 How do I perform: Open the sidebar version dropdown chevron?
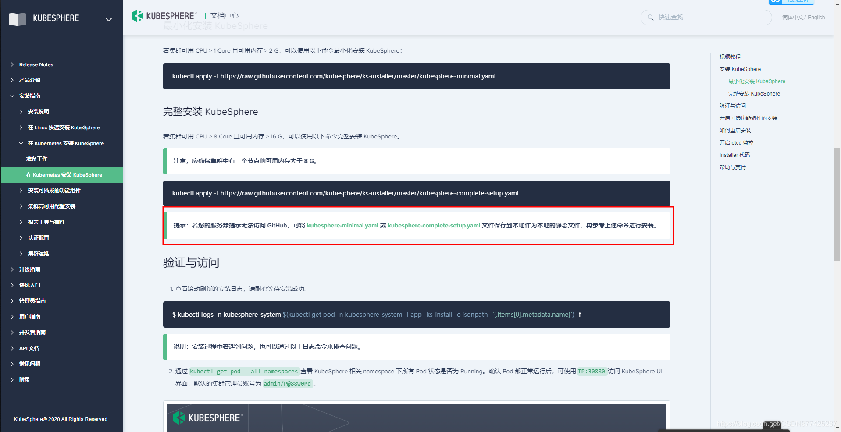click(109, 19)
